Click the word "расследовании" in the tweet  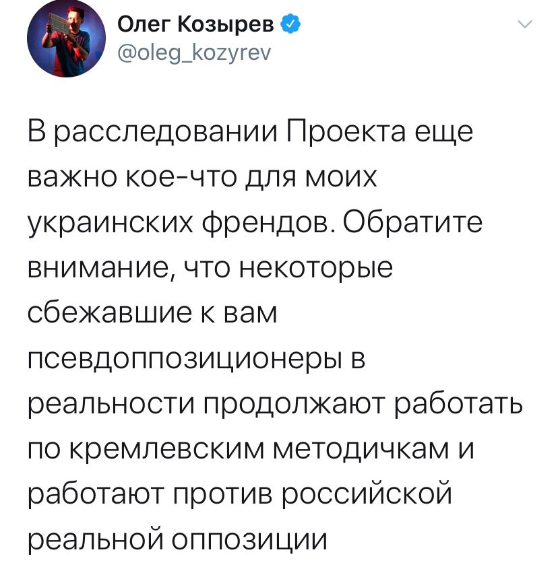click(x=166, y=131)
